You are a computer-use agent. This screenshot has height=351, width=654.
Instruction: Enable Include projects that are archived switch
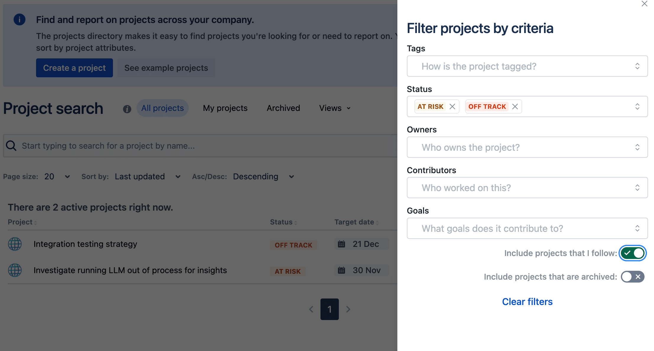[x=632, y=277]
